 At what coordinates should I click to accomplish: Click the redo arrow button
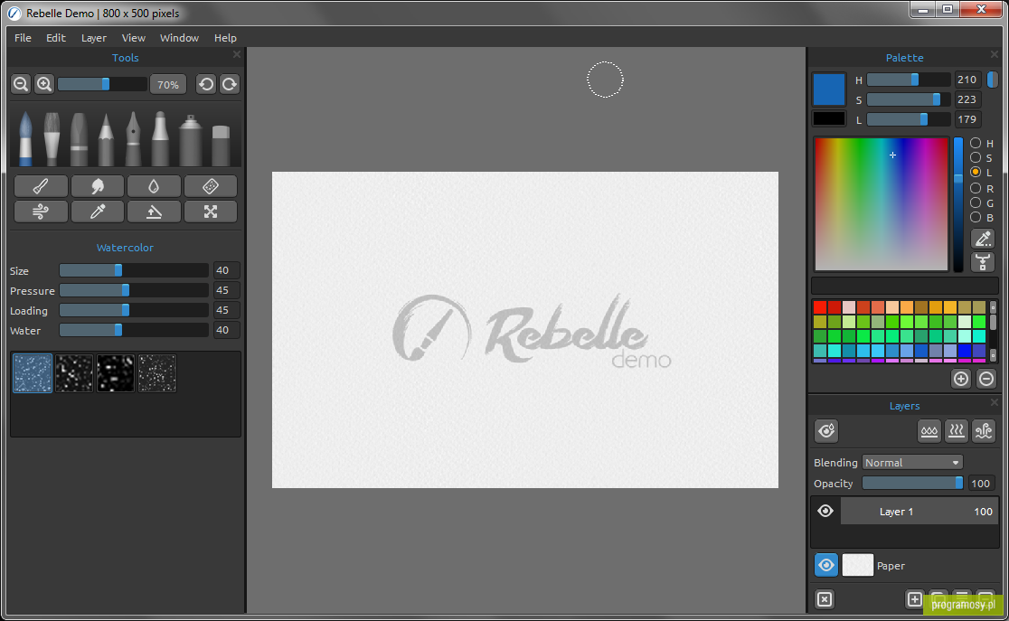pos(229,84)
